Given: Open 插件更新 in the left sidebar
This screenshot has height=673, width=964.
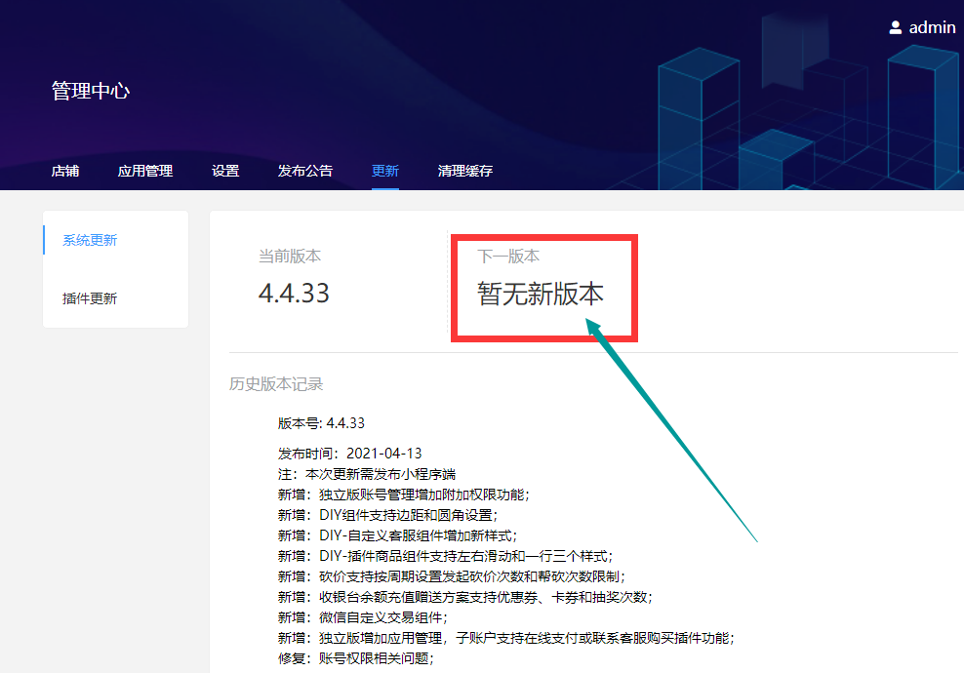Looking at the screenshot, I should pos(90,298).
